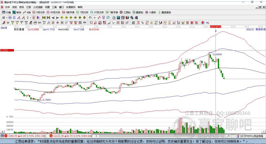
Task: Select the sunburst radiating lines tool
Action: tap(57, 23)
